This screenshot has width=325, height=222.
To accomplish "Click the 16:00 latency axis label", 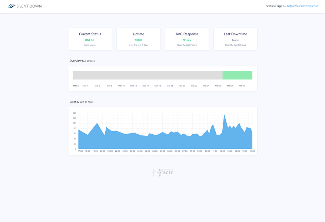I will (252, 151).
